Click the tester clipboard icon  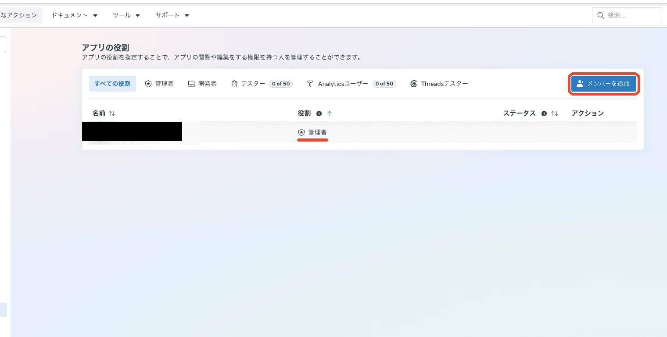(234, 84)
